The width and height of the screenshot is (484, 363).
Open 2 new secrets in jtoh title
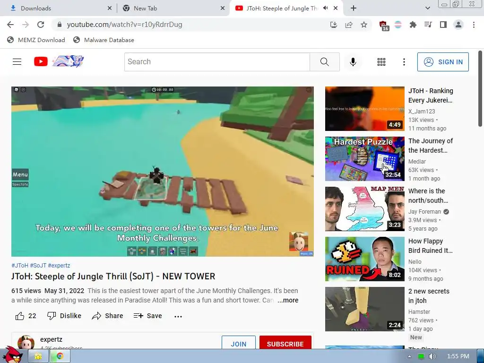pyautogui.click(x=429, y=296)
